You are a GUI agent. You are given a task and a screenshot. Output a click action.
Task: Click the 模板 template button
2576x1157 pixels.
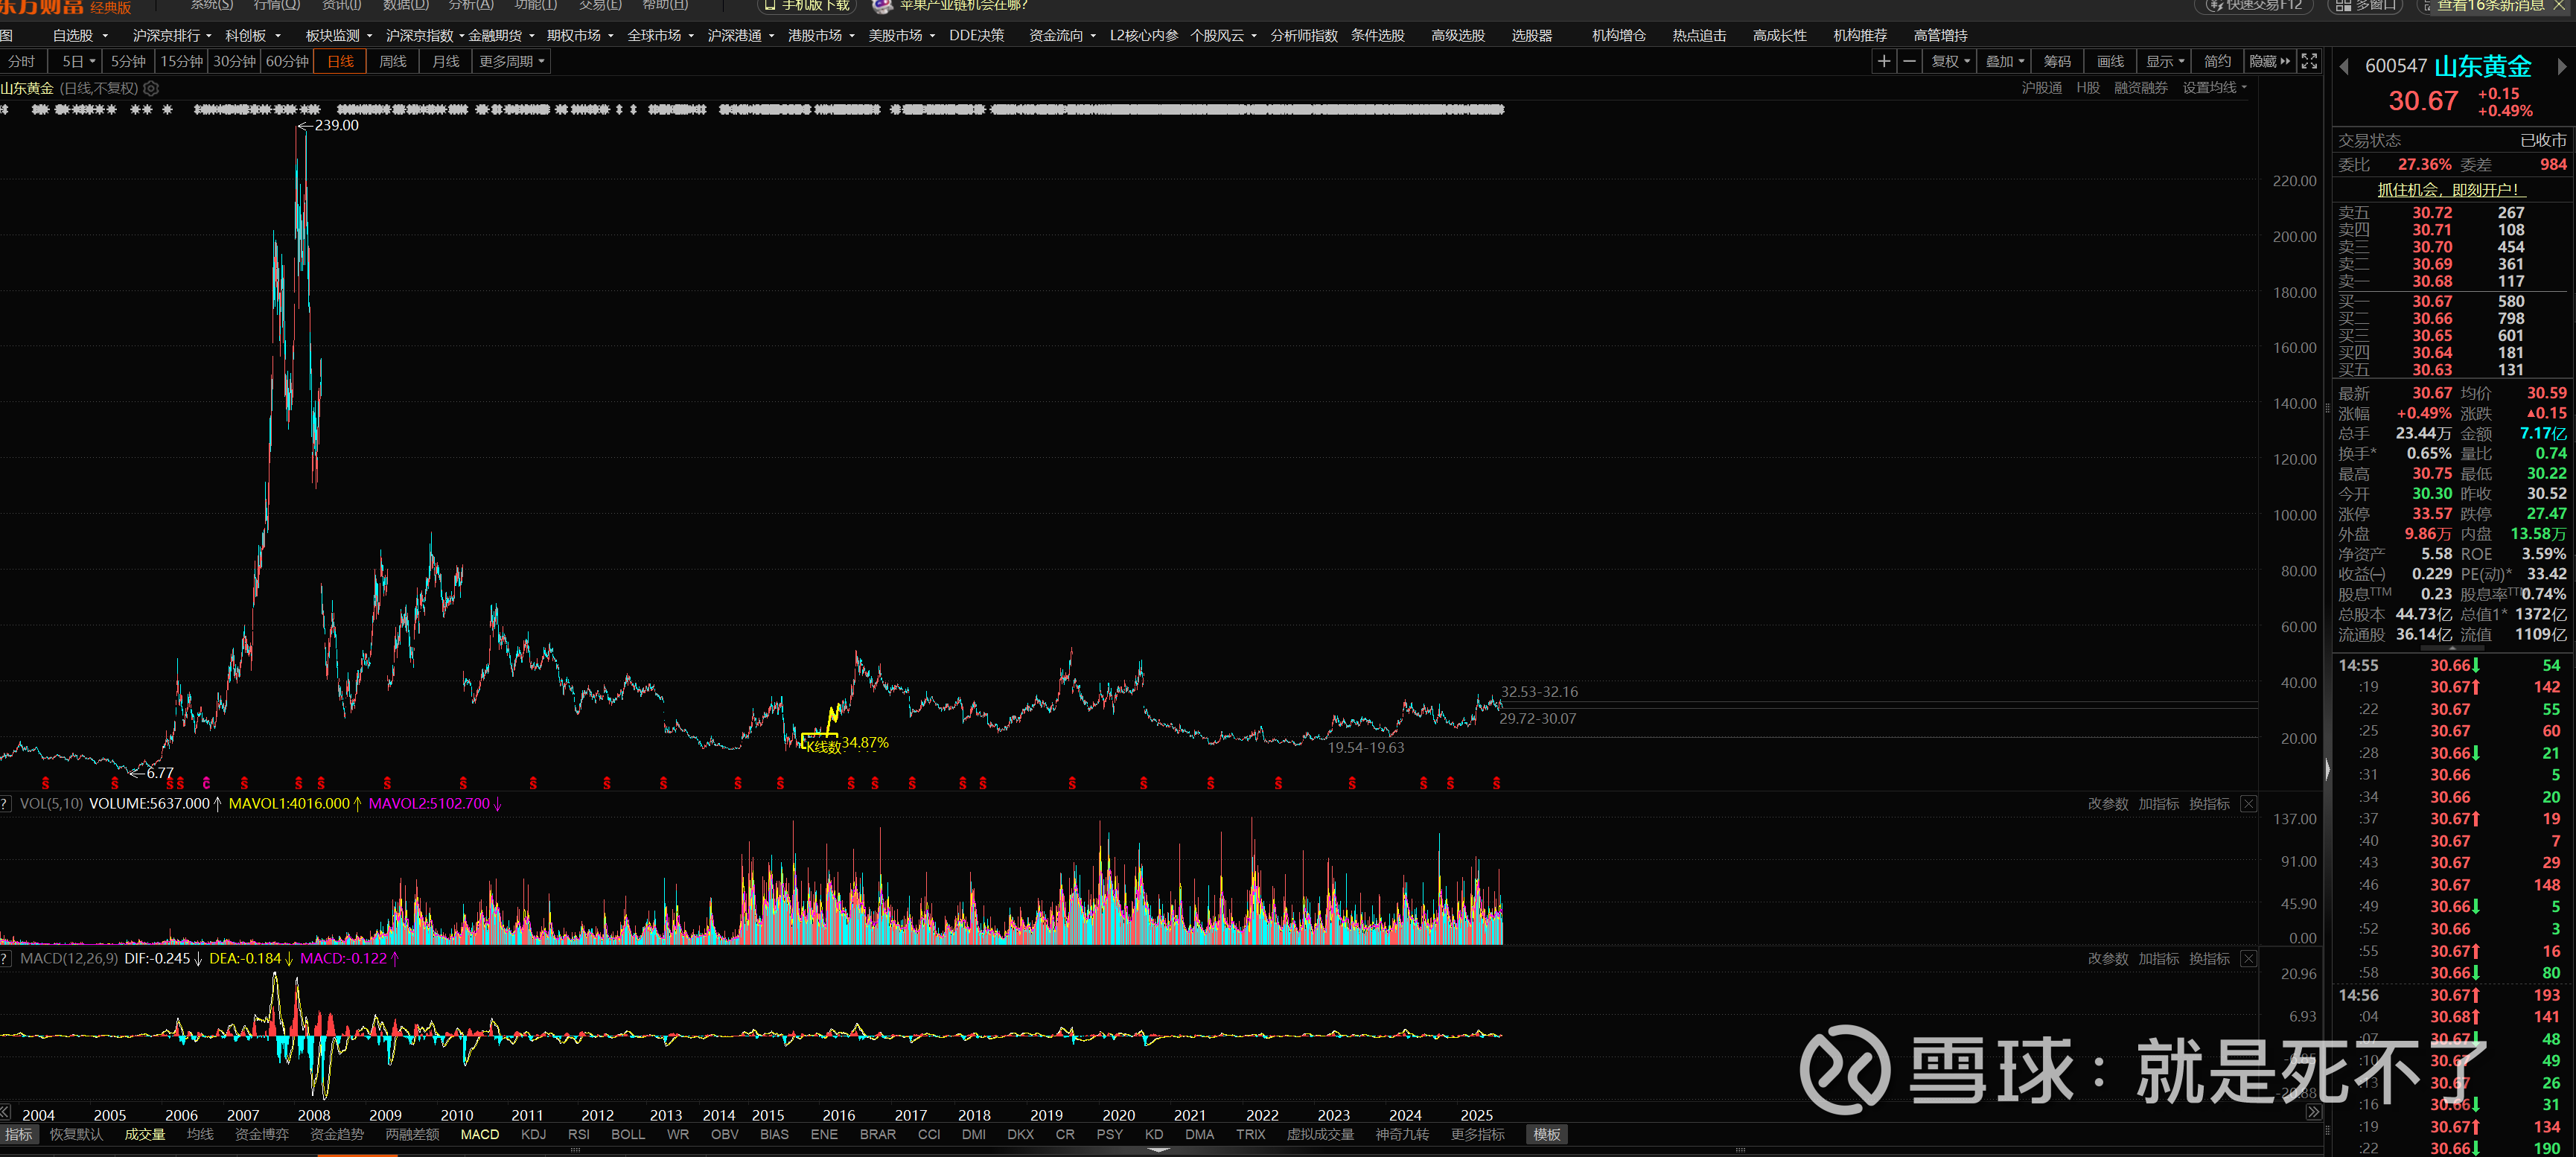coord(1547,1134)
